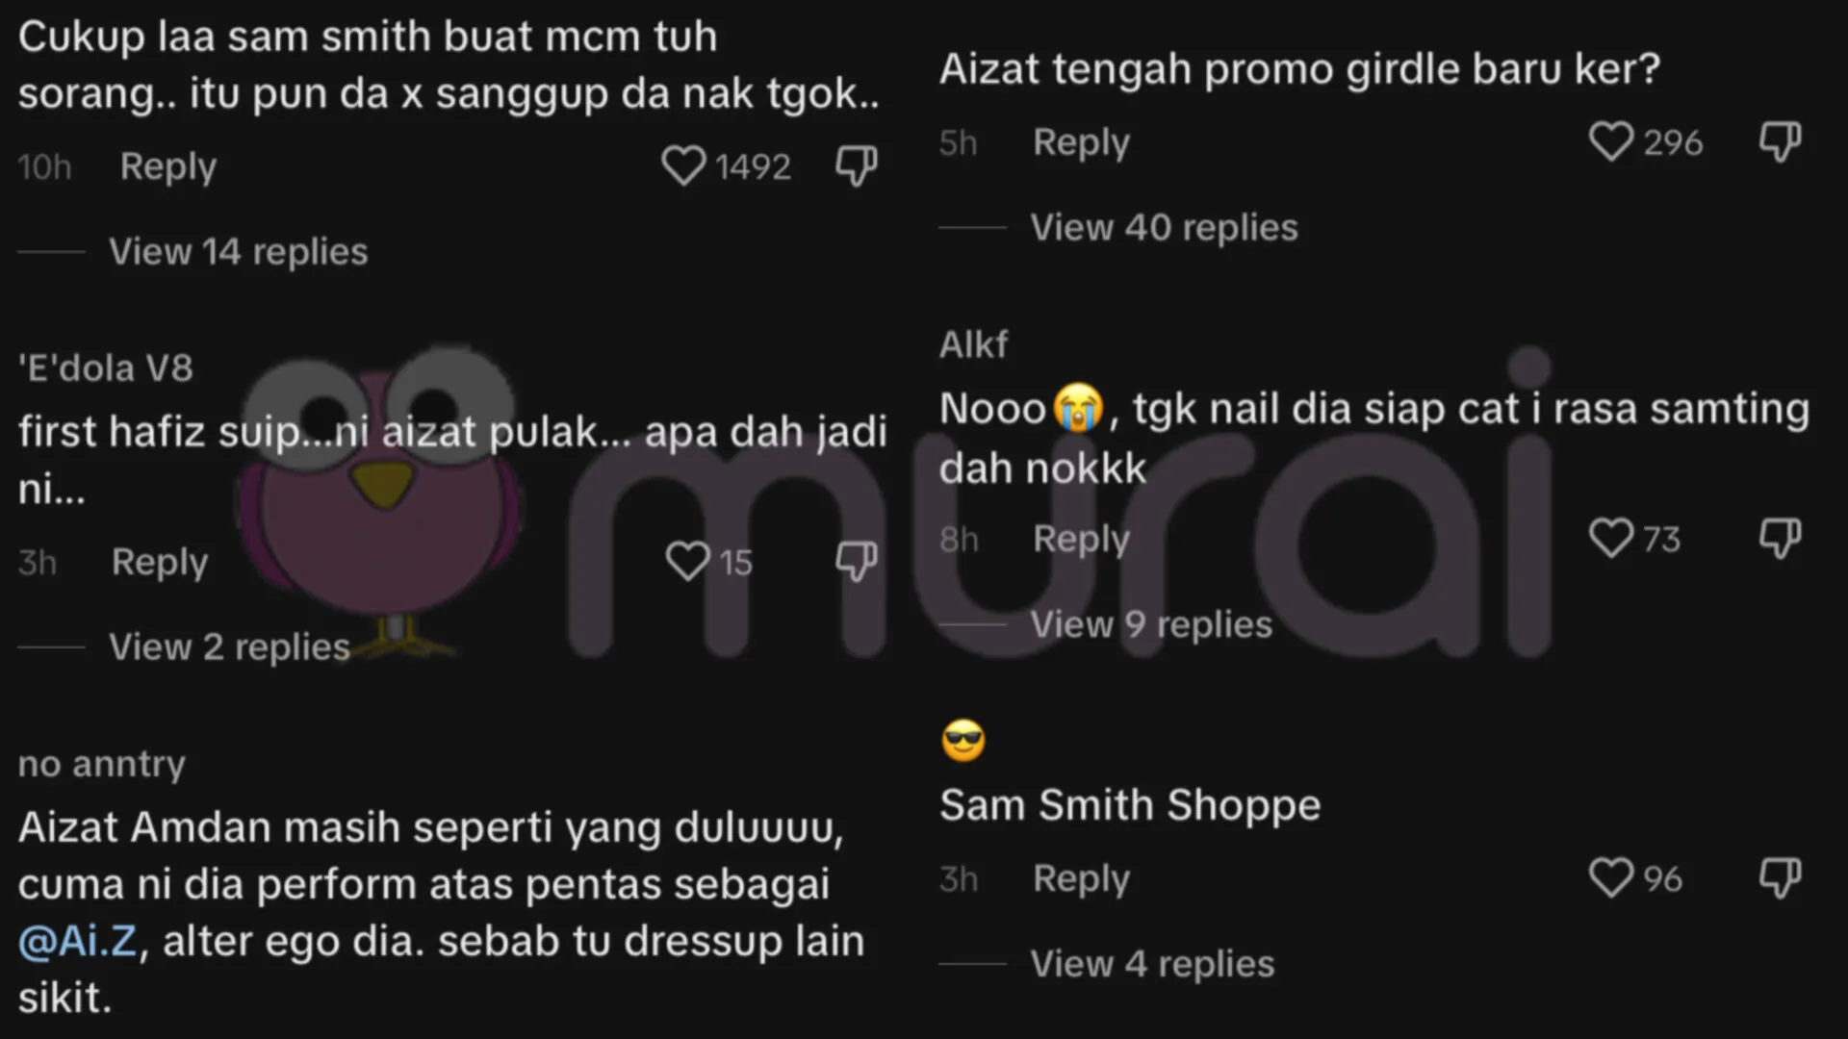The height and width of the screenshot is (1039, 1848).
Task: Expand View 2 replies
Action: click(229, 647)
